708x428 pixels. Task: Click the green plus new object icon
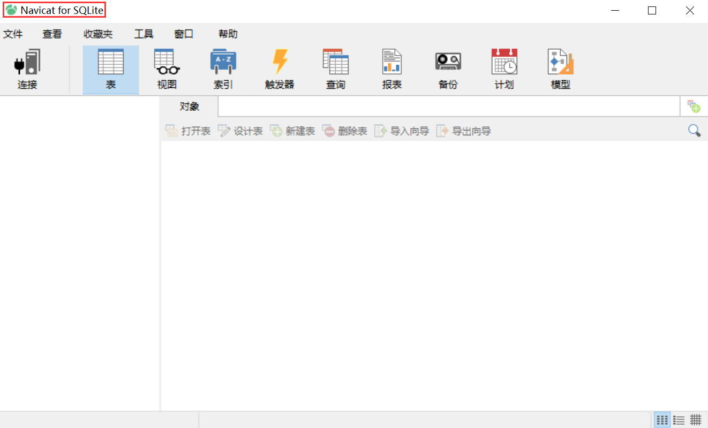[694, 106]
